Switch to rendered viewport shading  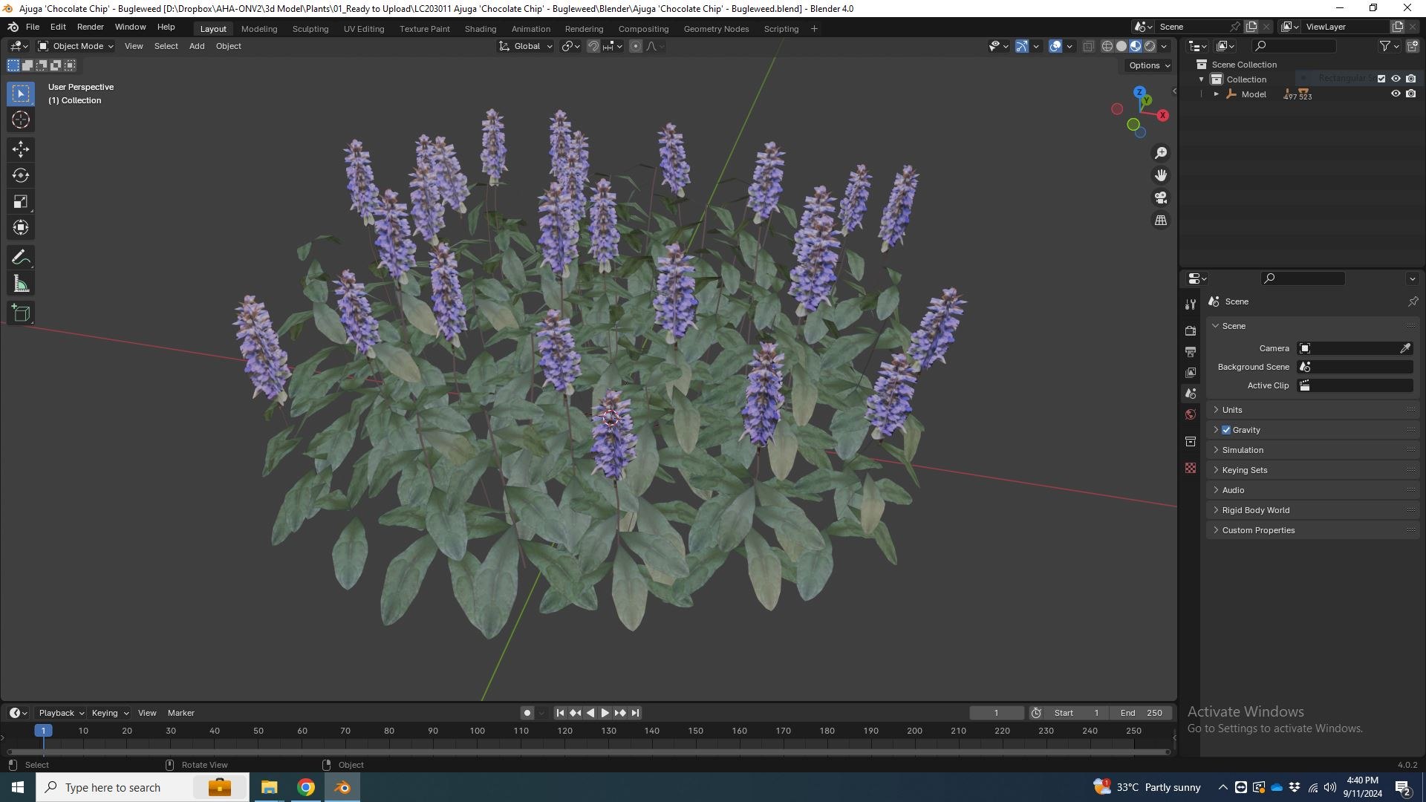coord(1150,46)
